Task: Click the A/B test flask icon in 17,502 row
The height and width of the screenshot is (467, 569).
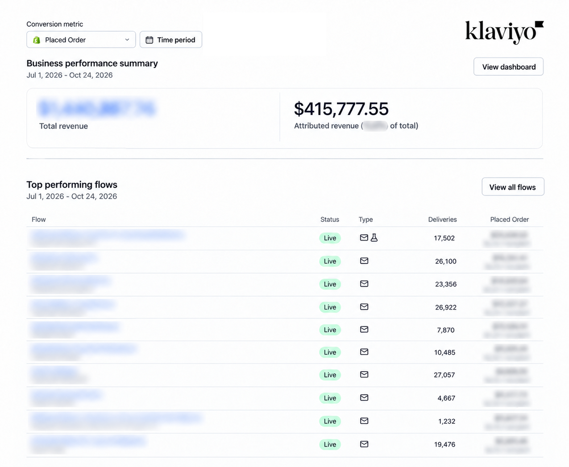Action: pos(374,238)
